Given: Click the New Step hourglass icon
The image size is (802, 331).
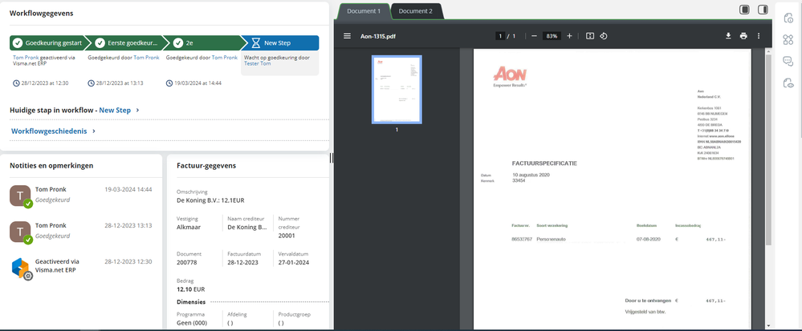Looking at the screenshot, I should pos(256,43).
